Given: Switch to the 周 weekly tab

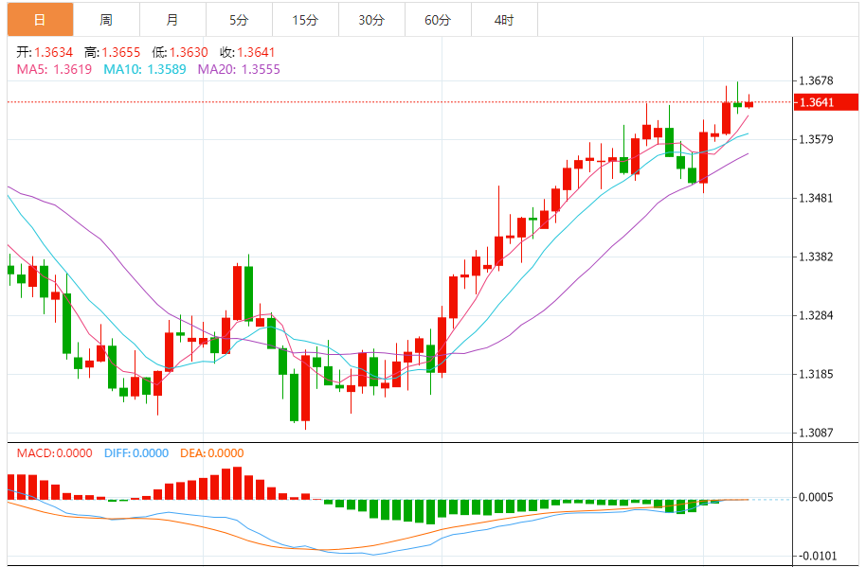Looking at the screenshot, I should pyautogui.click(x=107, y=20).
